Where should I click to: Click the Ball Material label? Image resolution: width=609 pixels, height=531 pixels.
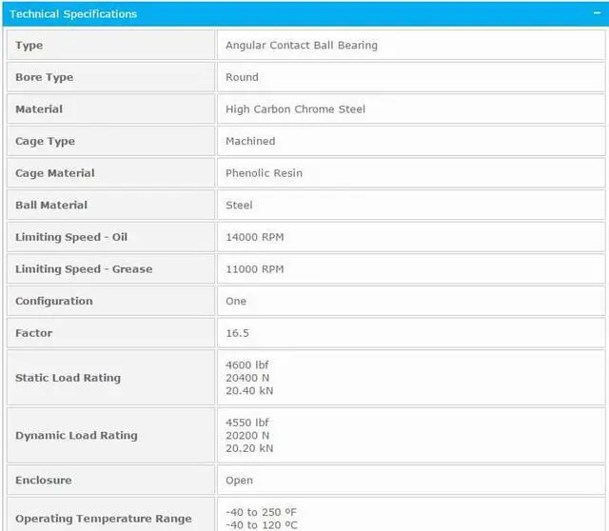coord(51,206)
